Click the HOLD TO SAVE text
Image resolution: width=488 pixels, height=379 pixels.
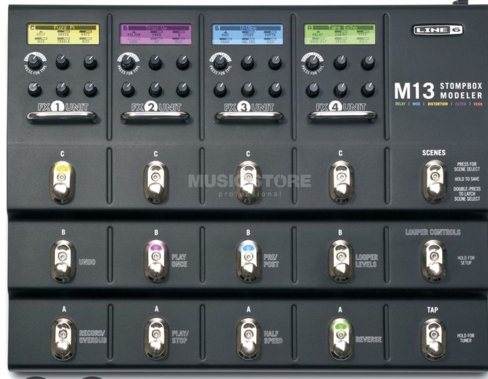coord(467,179)
